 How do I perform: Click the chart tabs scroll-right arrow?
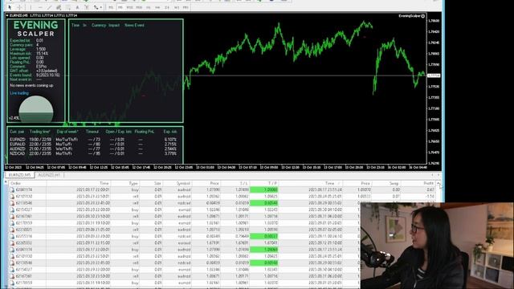click(439, 175)
